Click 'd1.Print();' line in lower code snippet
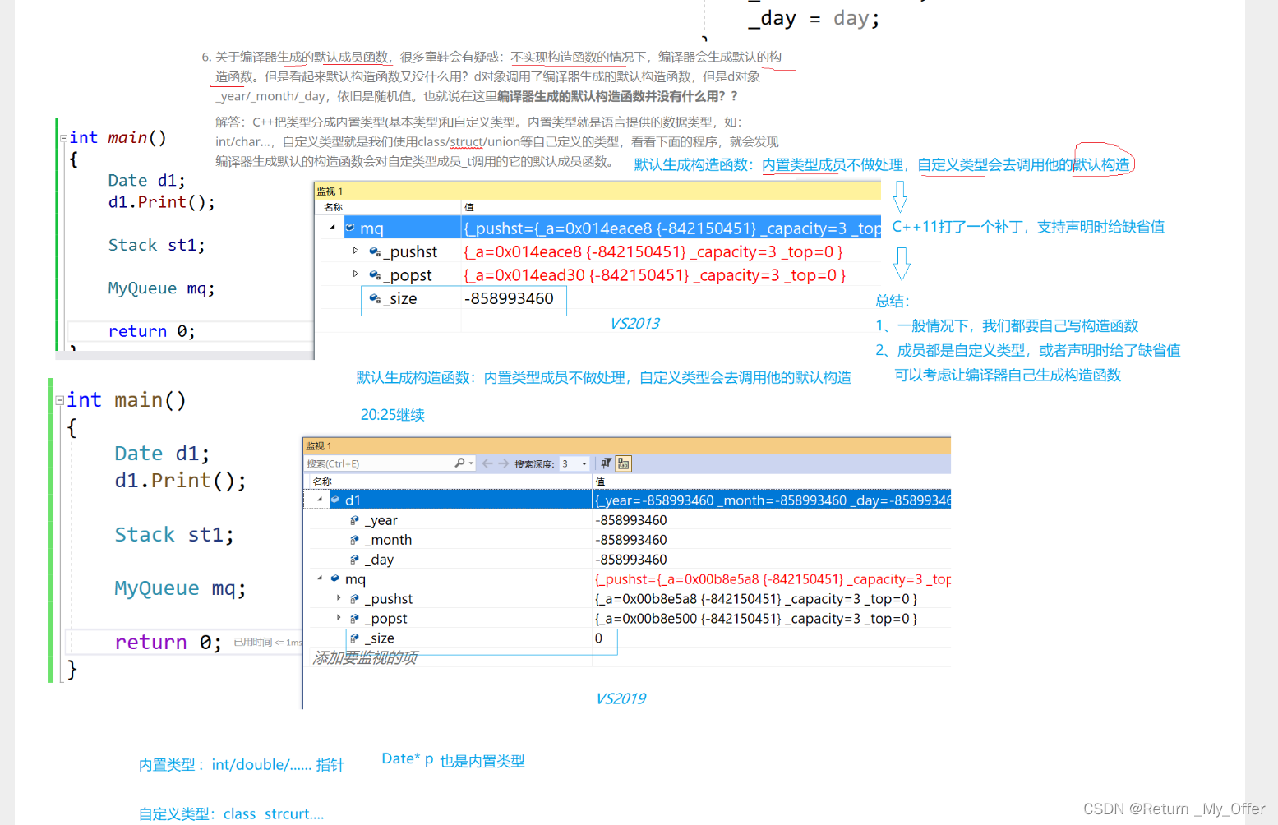This screenshot has height=825, width=1278. (x=180, y=481)
